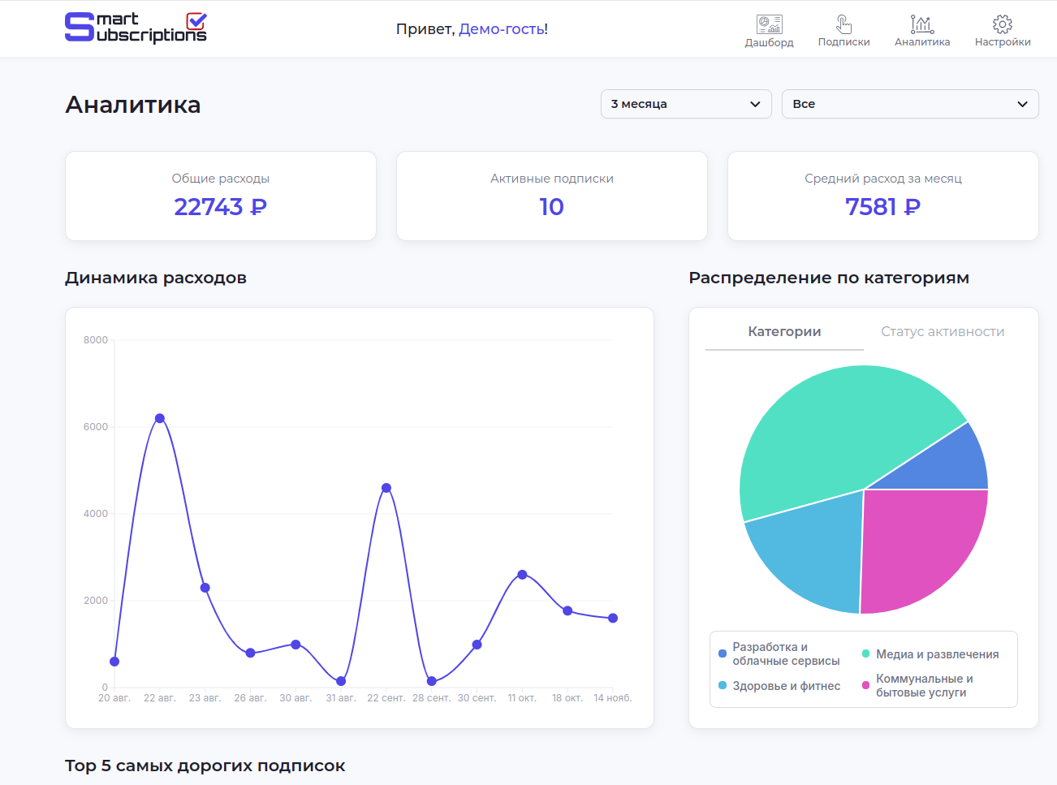This screenshot has height=785, width=1057.
Task: Select the Подписки navigation icon
Action: click(x=844, y=22)
